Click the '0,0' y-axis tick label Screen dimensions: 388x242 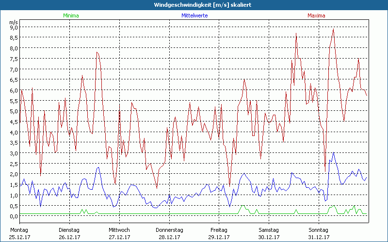click(14, 216)
